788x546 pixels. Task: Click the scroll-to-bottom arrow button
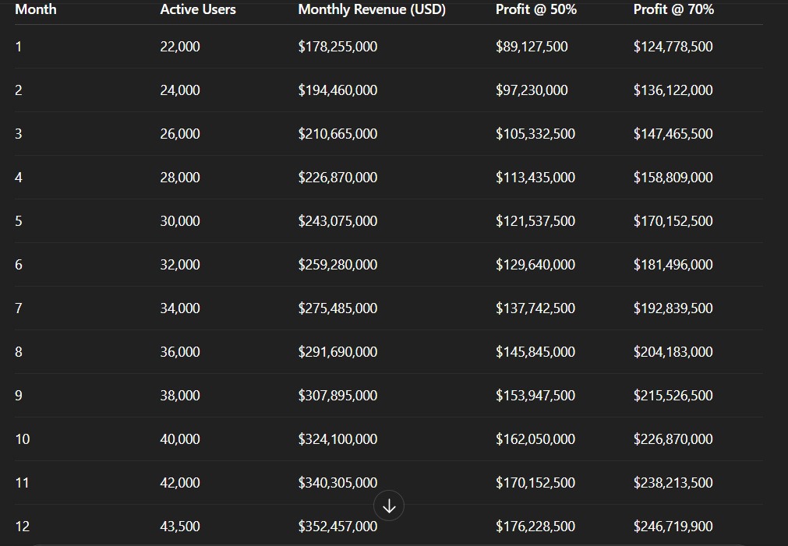[x=389, y=506]
